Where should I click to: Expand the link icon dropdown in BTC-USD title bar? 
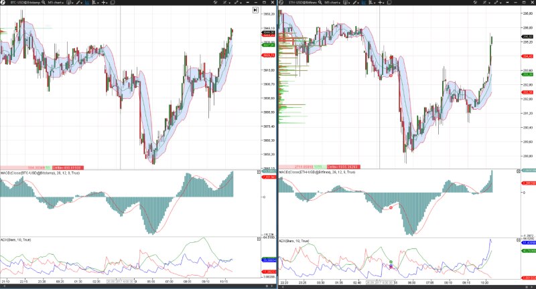241,3
